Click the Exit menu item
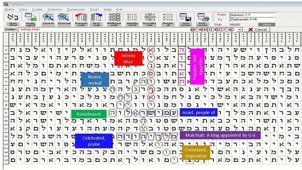 (x=119, y=9)
